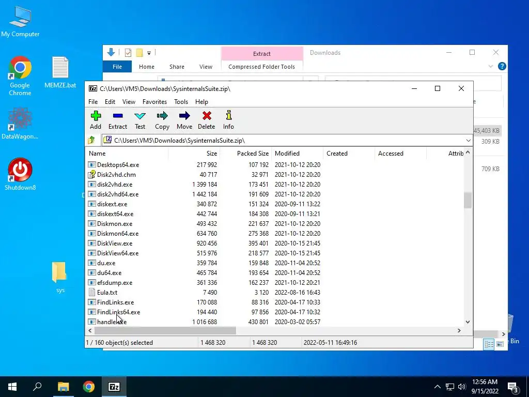Open the 7-Zip Tools menu
529x397 pixels.
[181, 102]
